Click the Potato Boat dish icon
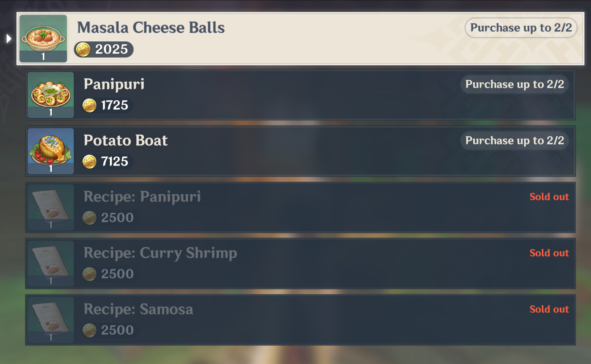This screenshot has width=591, height=364. coord(51,151)
